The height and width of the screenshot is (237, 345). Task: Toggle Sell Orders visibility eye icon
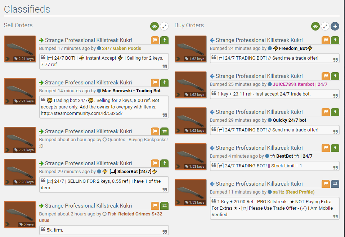point(154,26)
